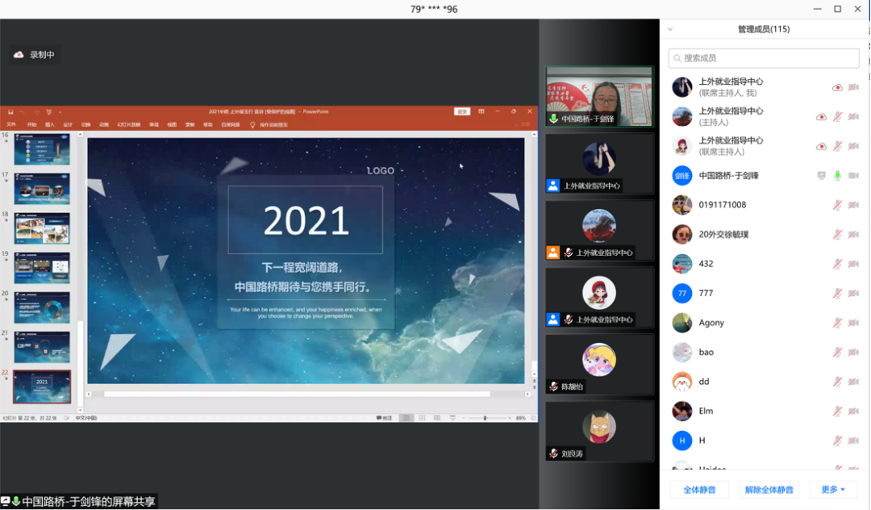The image size is (871, 510).
Task: Click slide panel scroll up arrow
Action: click(x=80, y=135)
